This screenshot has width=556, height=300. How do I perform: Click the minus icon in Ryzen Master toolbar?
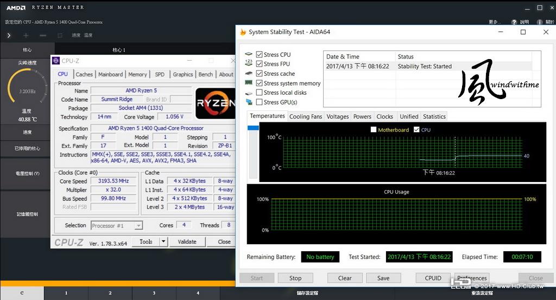coord(43,35)
